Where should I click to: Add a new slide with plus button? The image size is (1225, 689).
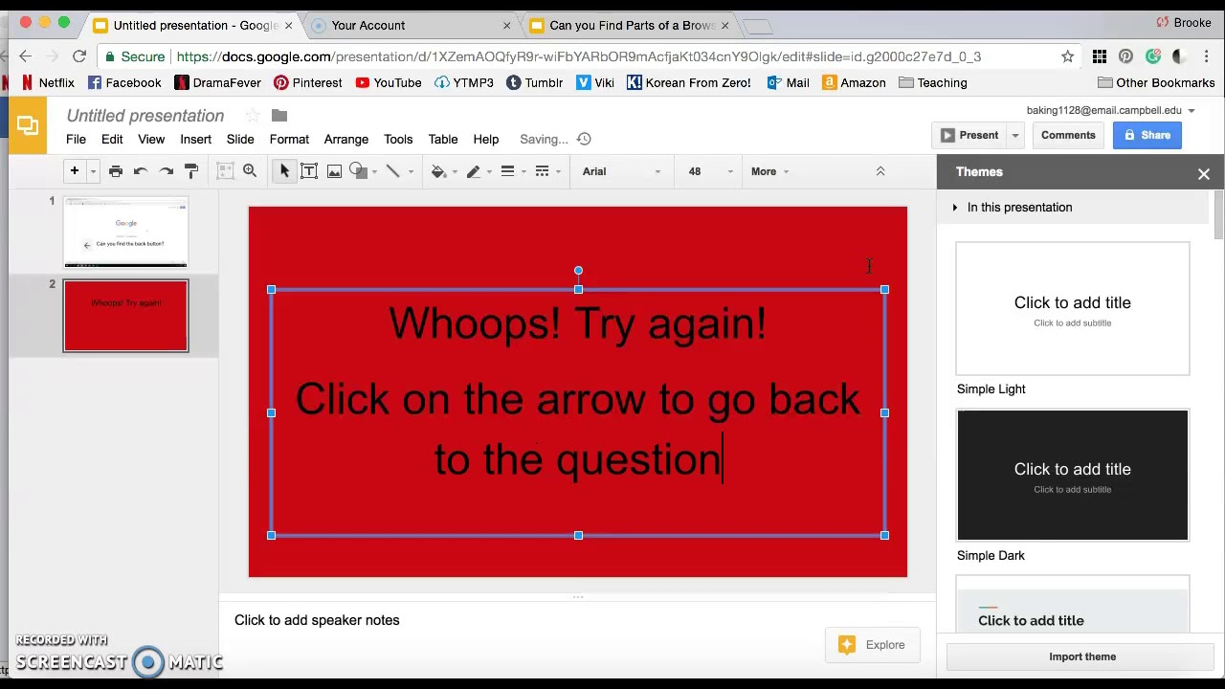click(74, 171)
